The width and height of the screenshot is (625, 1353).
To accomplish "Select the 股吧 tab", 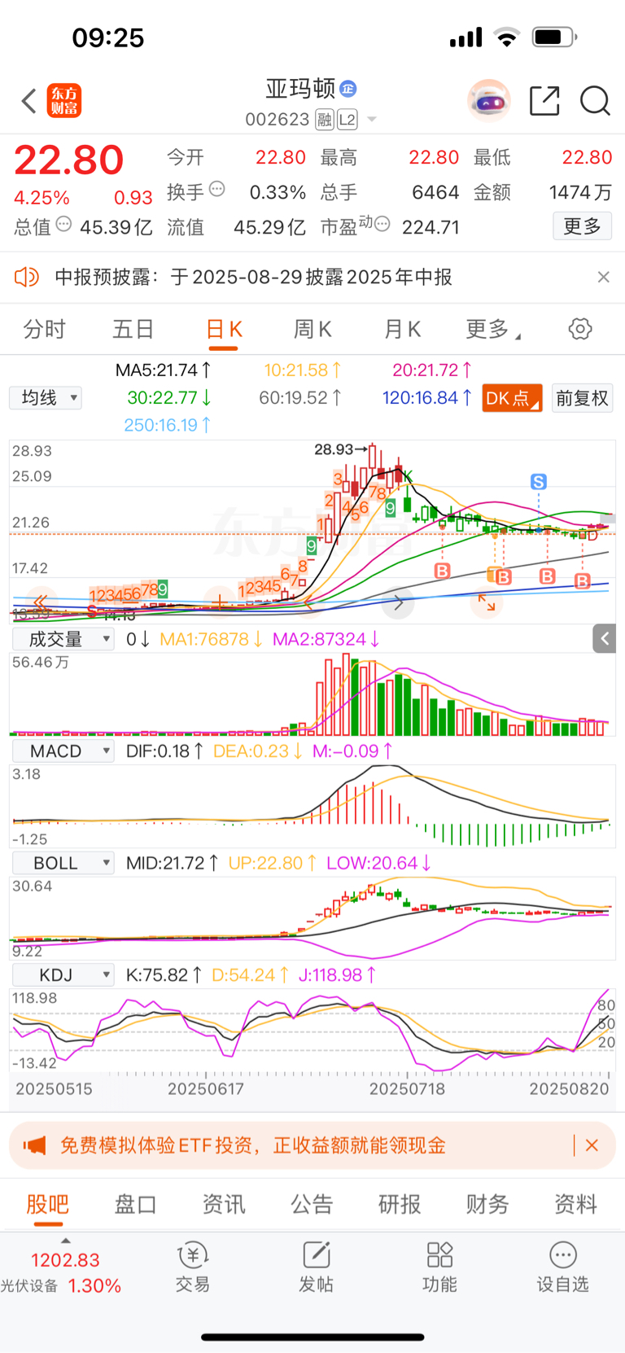I will tap(47, 1204).
